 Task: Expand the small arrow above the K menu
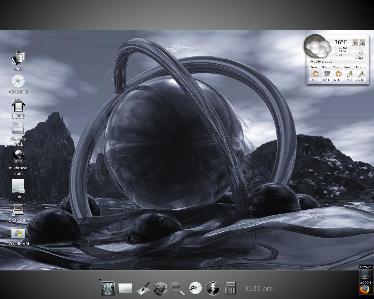tap(100, 279)
